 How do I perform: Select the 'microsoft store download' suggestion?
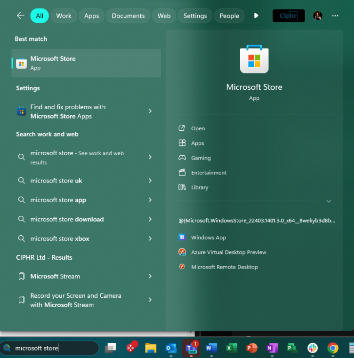pyautogui.click(x=86, y=219)
